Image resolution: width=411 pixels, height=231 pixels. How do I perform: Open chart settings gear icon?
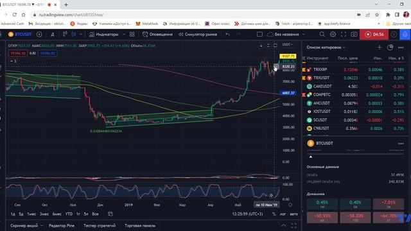point(333,34)
